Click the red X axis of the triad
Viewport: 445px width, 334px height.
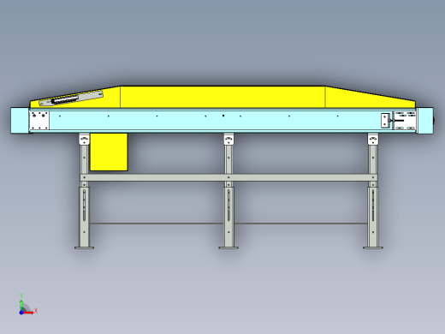pos(29,313)
